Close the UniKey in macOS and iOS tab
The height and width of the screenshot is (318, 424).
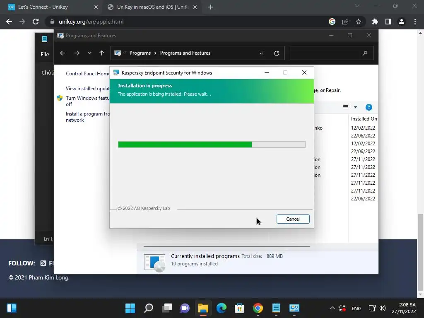pyautogui.click(x=195, y=7)
